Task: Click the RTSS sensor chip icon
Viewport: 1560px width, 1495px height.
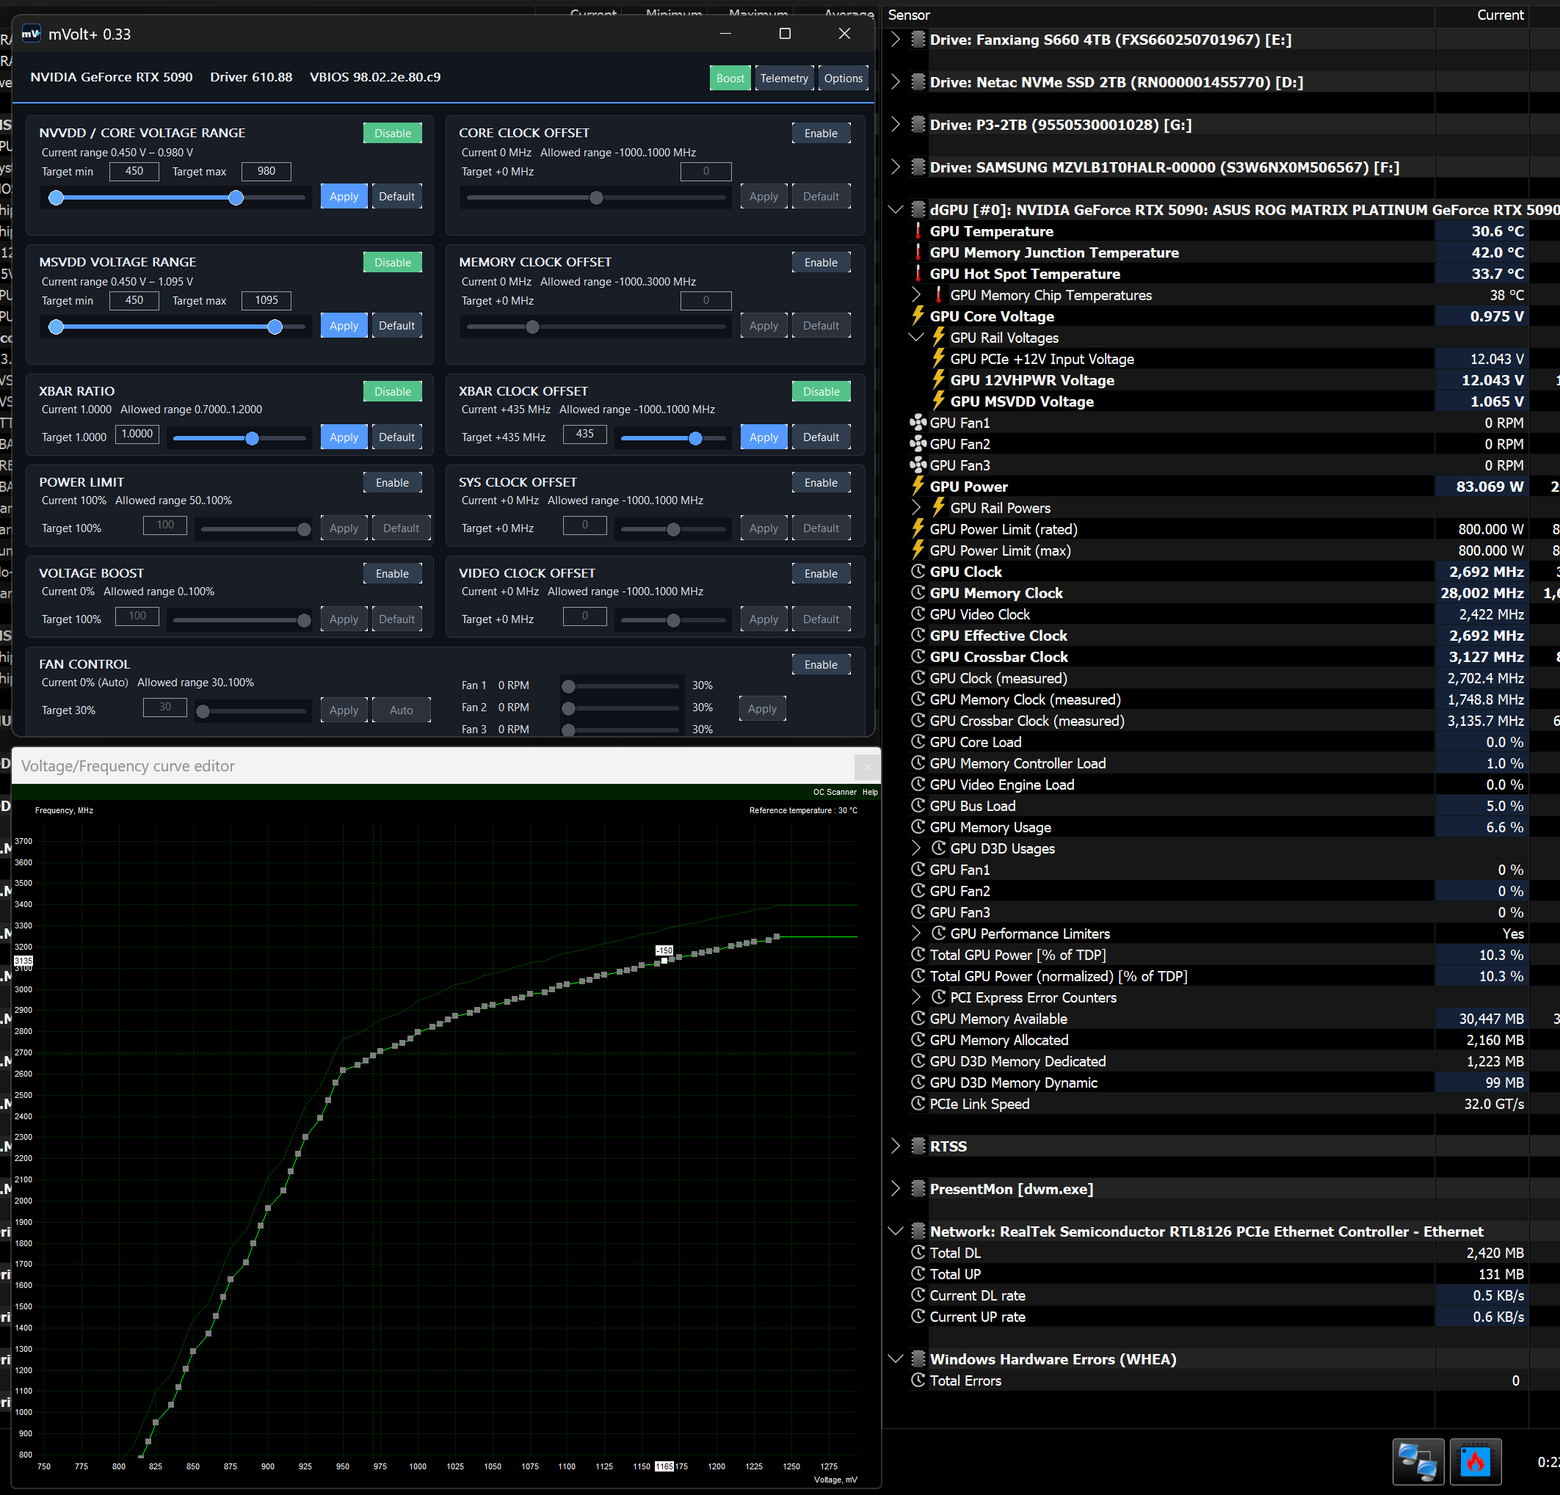Action: click(918, 1146)
